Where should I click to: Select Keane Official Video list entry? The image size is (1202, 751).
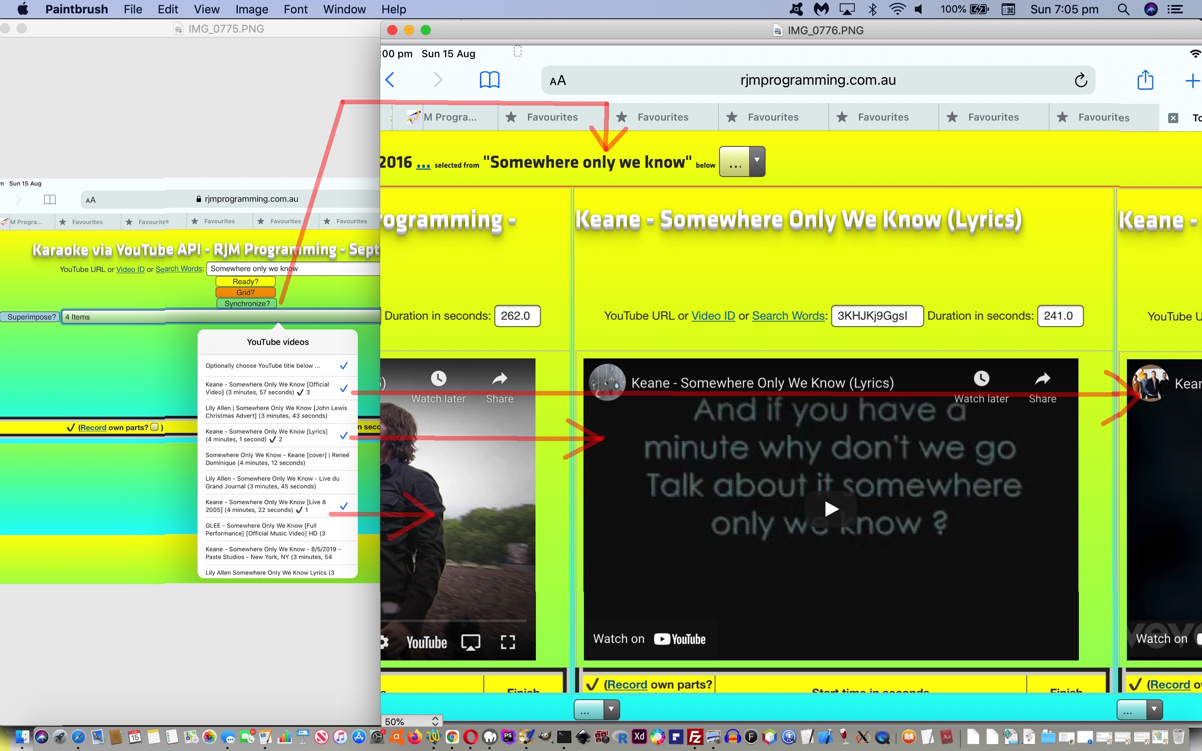(x=278, y=388)
